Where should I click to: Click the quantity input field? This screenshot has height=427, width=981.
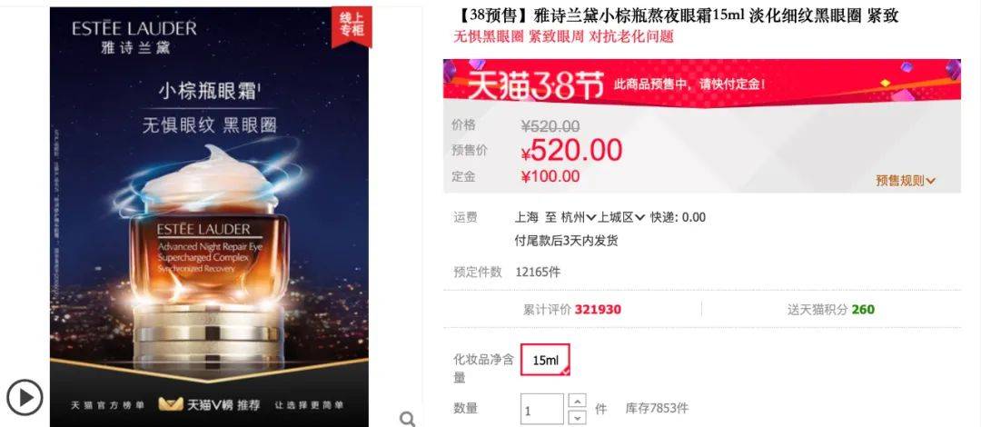(541, 410)
